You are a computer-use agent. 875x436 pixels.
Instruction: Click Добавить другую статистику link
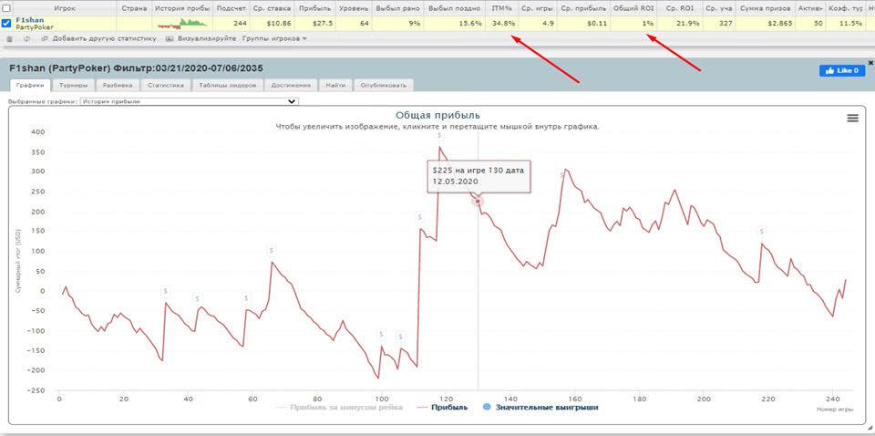[x=104, y=39]
